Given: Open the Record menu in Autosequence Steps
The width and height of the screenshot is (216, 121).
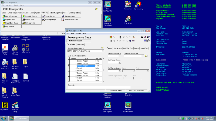Looking at the screenshot, I should click(78, 34).
